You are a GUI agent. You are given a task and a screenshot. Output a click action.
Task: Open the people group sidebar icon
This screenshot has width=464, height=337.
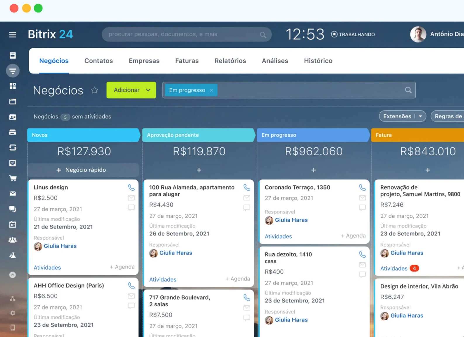point(13,240)
